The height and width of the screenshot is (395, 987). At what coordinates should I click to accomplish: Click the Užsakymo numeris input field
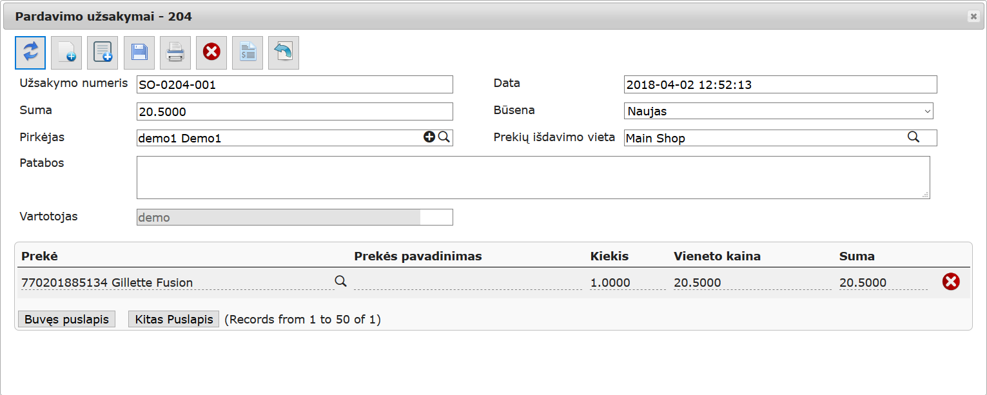(295, 84)
